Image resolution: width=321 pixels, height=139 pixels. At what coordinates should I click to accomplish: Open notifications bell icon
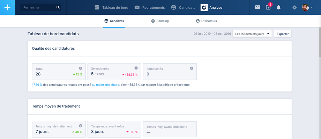click(x=279, y=7)
